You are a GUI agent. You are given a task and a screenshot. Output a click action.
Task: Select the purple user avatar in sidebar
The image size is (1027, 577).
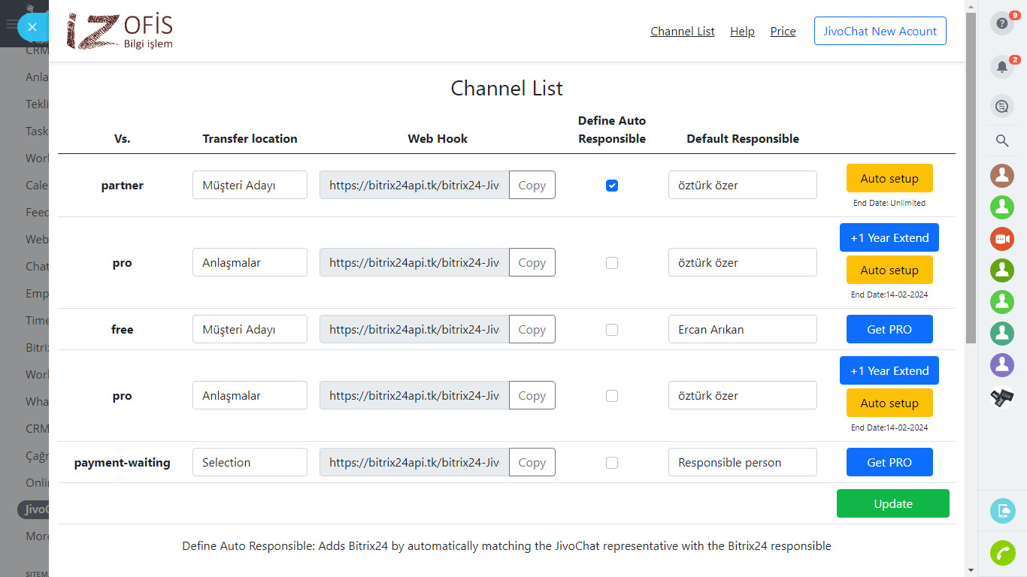point(1001,365)
